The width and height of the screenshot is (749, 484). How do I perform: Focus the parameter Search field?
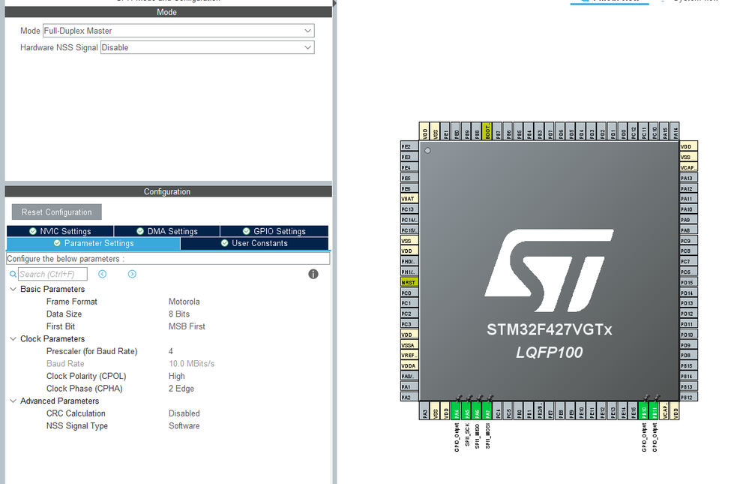(x=52, y=274)
